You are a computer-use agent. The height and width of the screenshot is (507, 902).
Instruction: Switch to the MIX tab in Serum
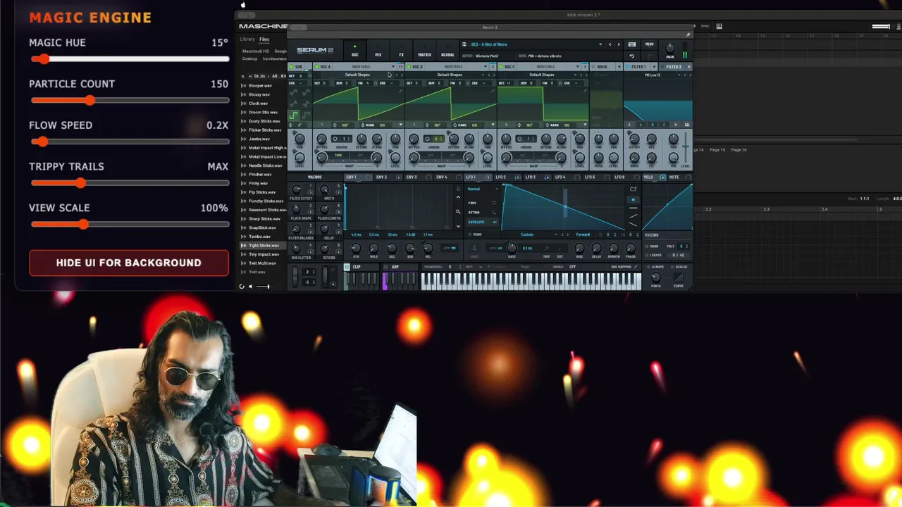pos(378,51)
